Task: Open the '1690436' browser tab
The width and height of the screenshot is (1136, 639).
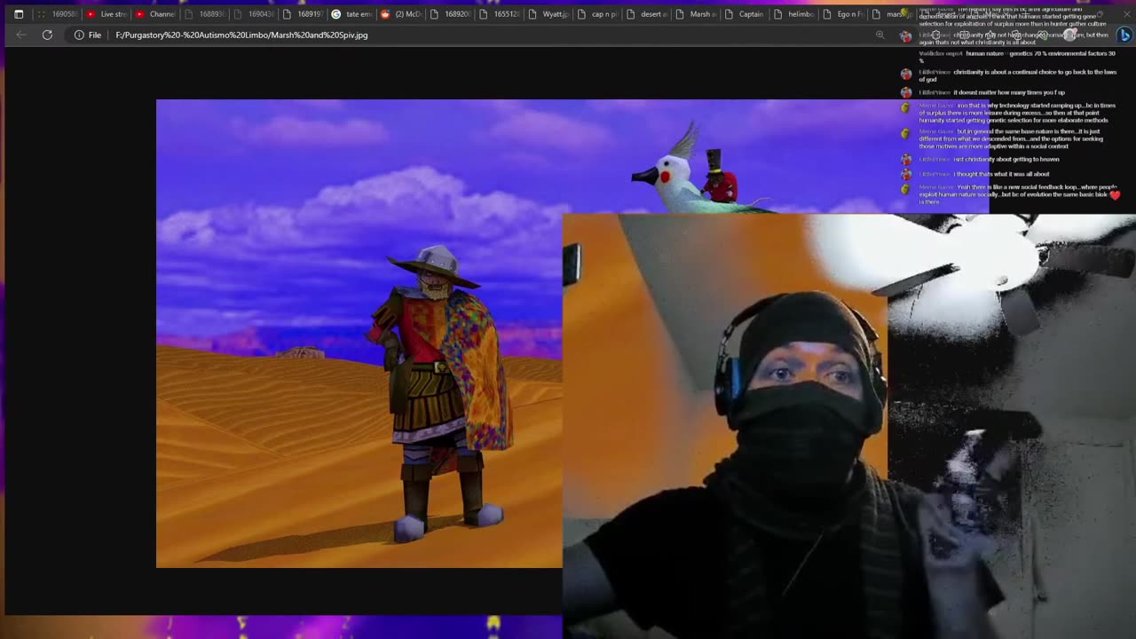Action: pos(254,14)
